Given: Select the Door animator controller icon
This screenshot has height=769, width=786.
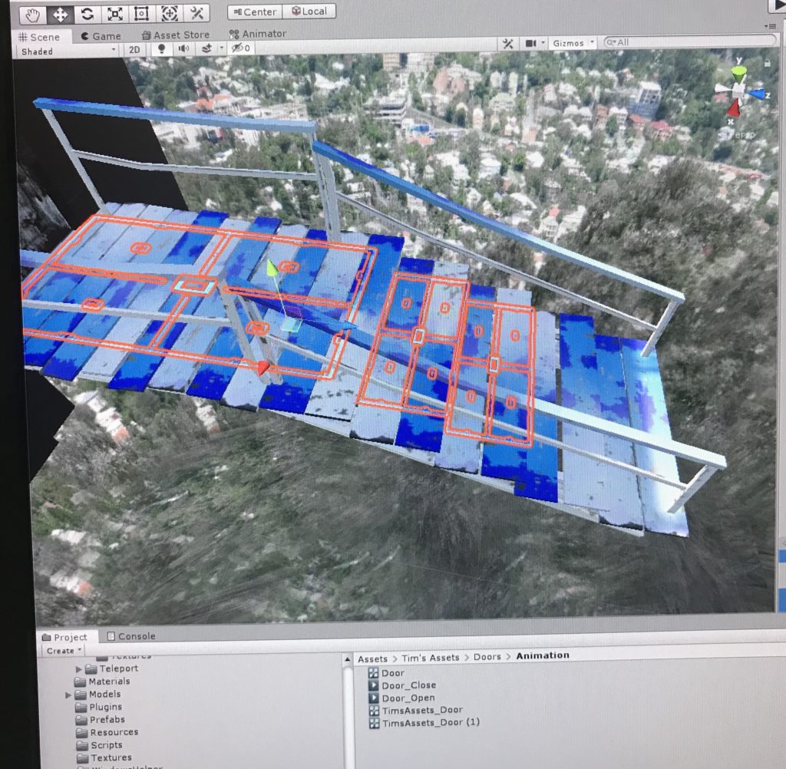Looking at the screenshot, I should click(373, 673).
